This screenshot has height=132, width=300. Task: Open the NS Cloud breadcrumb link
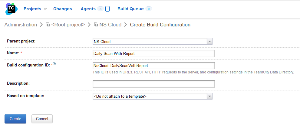tap(110, 25)
